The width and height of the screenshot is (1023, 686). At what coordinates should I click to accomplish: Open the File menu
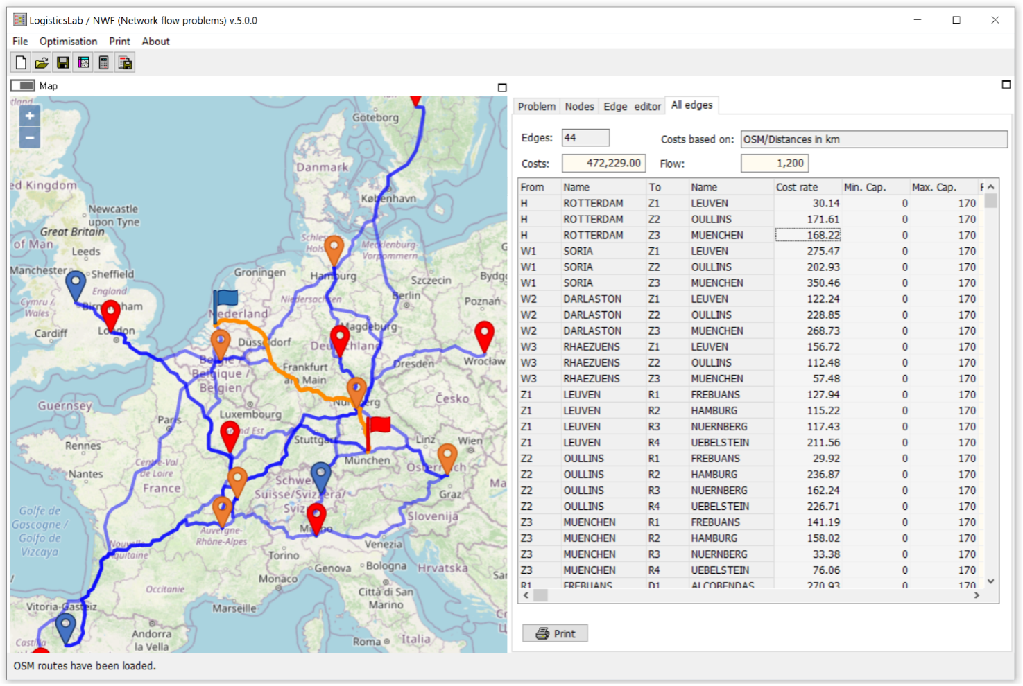point(20,42)
